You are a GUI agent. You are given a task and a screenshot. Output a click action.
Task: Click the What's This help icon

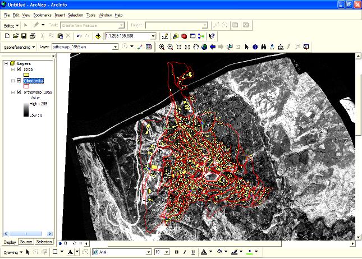coord(212,36)
